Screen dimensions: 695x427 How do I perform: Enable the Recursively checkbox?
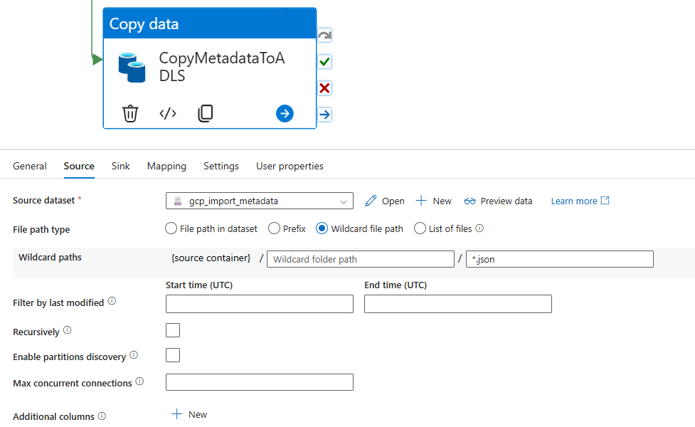[x=173, y=330]
